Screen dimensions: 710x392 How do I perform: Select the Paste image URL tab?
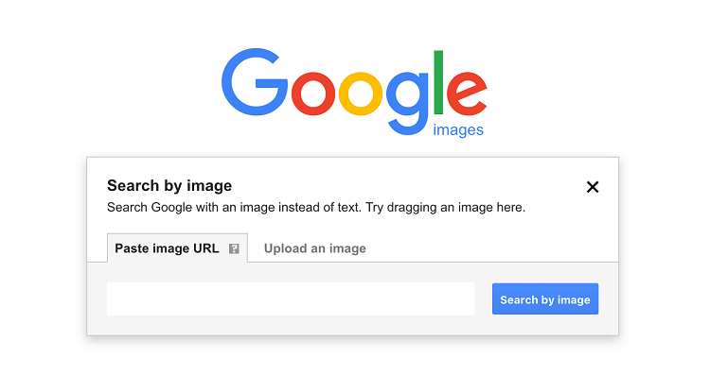pos(167,248)
